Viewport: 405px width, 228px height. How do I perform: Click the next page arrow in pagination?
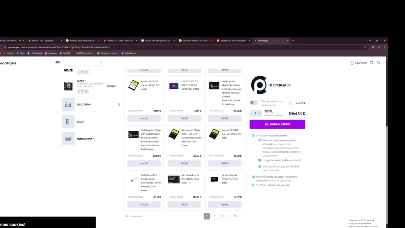[x=243, y=216]
